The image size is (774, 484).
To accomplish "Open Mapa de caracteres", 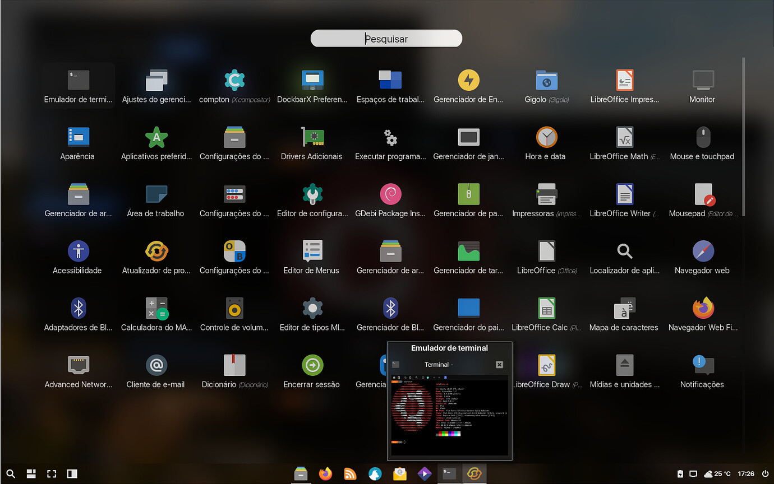I will tap(624, 315).
